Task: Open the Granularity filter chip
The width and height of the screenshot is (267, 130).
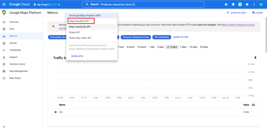Action: click(x=57, y=37)
